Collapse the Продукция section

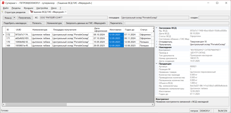pyautogui.click(x=157, y=64)
